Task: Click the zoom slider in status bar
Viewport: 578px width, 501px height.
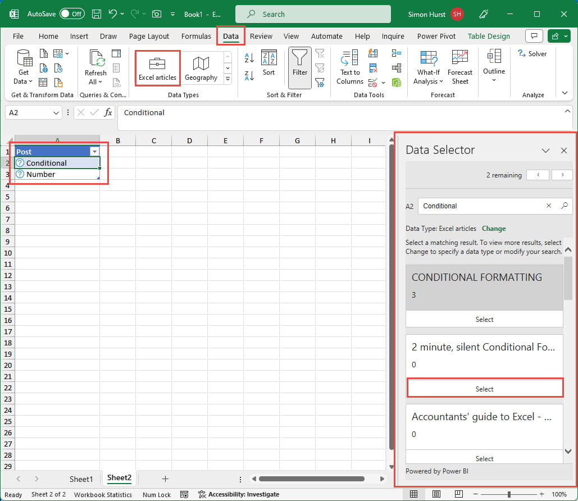Action: click(x=509, y=494)
